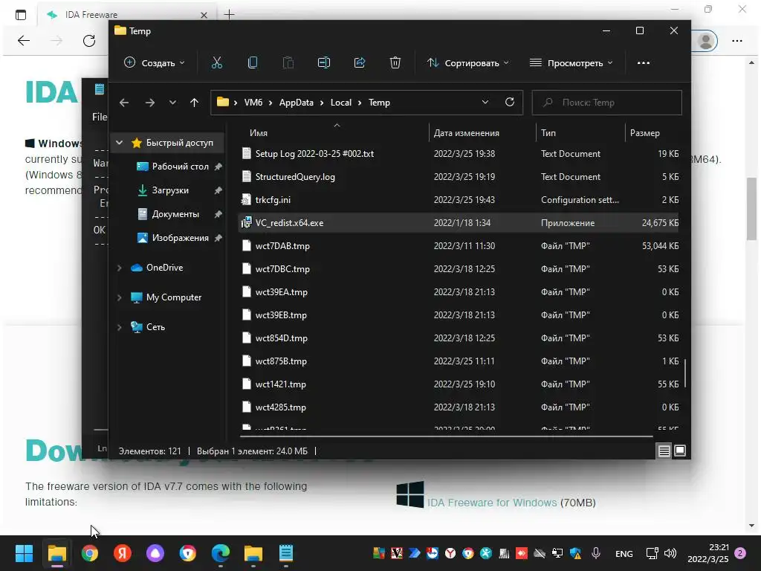
Task: Open the browser profile avatar
Action: pos(705,41)
